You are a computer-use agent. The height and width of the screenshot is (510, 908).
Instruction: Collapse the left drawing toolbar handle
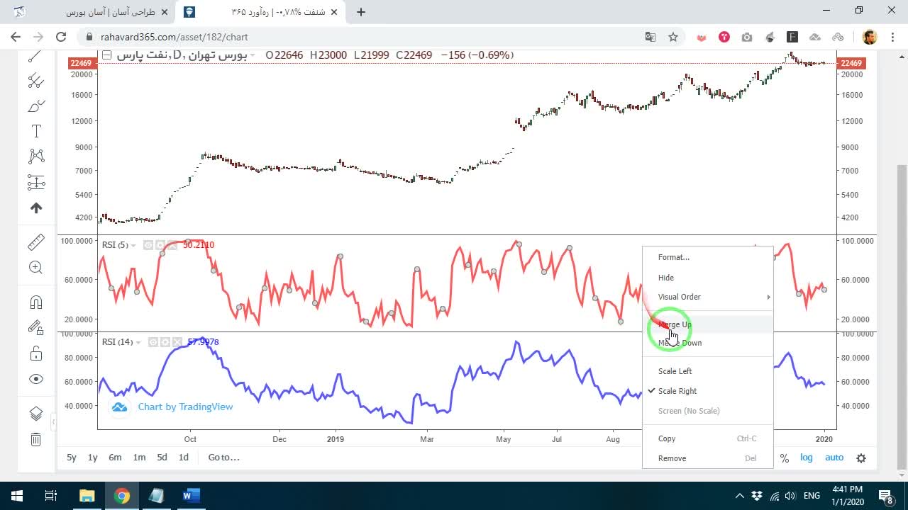coord(53,423)
